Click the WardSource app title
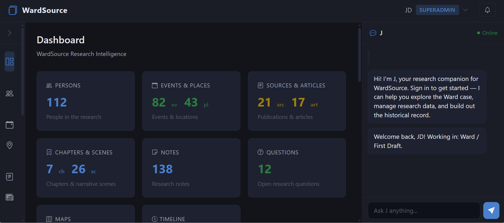This screenshot has height=223, width=504. click(x=45, y=10)
